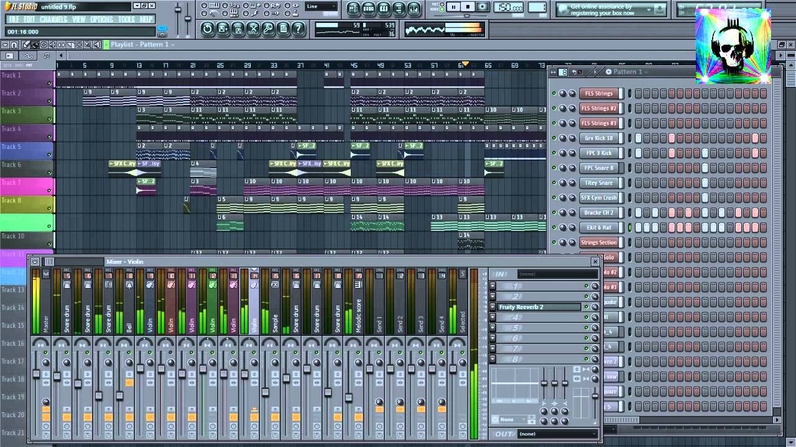This screenshot has width=796, height=447.
Task: Open the project info notepad icon
Action: [x=283, y=29]
